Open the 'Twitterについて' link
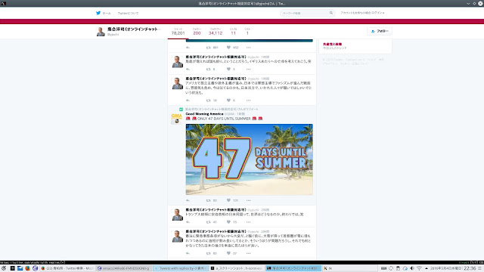The height and width of the screenshot is (272, 484). (x=128, y=14)
